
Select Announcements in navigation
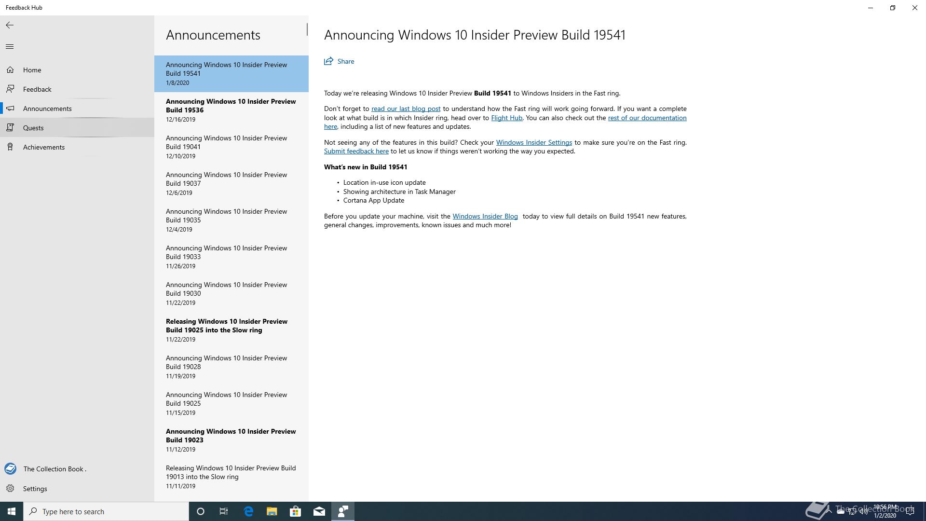(77, 109)
